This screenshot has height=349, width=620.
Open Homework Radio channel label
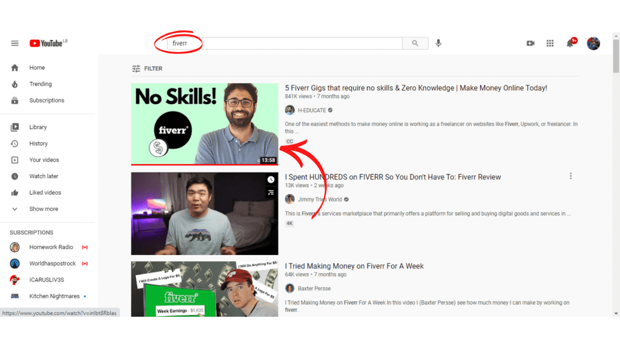(x=51, y=247)
